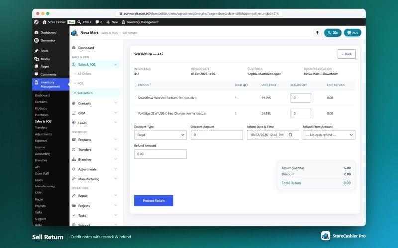
Task: Open Accounting submenu link
Action: pyautogui.click(x=43, y=154)
